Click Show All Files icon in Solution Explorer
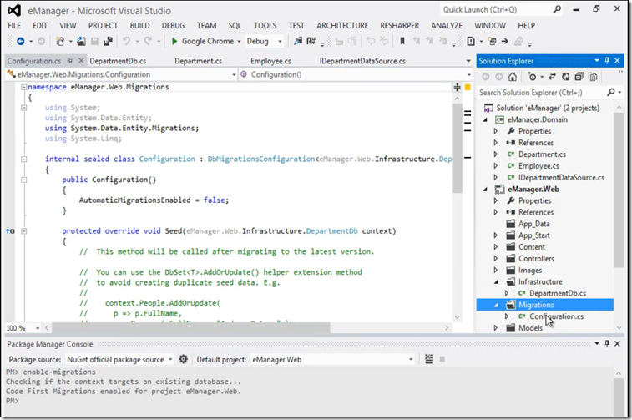This screenshot has width=632, height=420. tap(593, 77)
